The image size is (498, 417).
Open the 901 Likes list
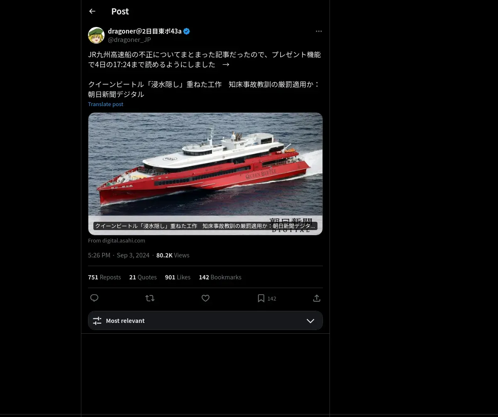pos(178,277)
